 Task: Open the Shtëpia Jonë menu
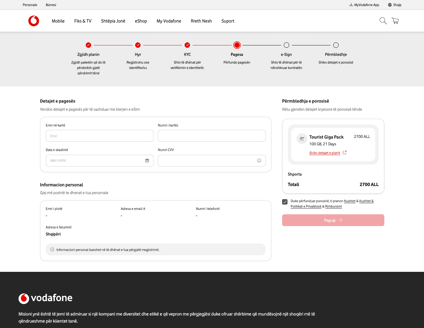(113, 21)
